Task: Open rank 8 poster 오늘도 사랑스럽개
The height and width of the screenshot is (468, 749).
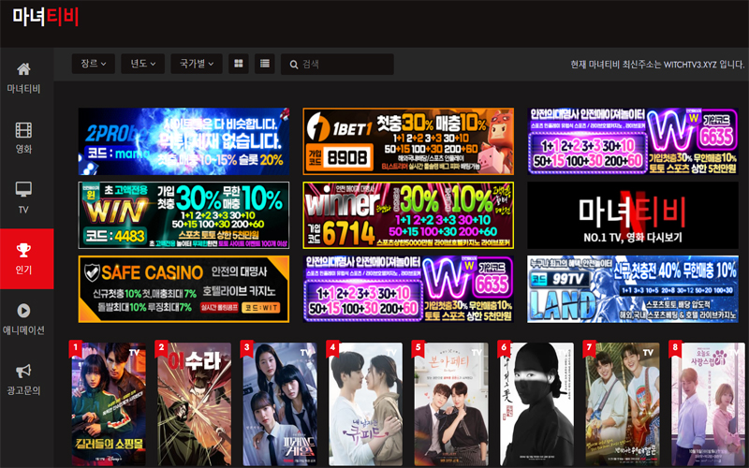Action: [709, 404]
